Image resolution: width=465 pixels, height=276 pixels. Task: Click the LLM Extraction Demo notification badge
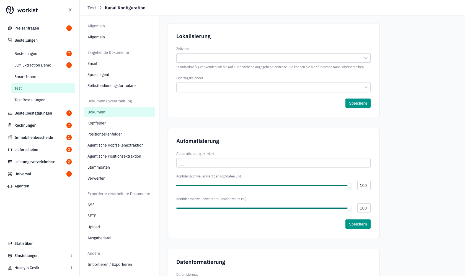tap(69, 65)
